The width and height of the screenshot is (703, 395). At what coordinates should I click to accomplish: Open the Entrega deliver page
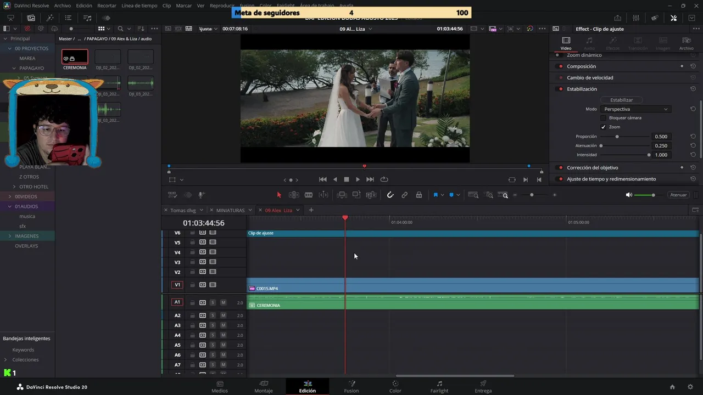point(483,387)
